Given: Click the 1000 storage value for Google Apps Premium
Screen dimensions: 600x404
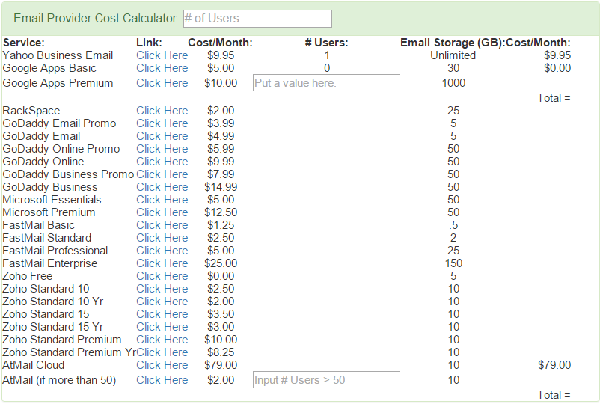Looking at the screenshot, I should click(453, 83).
